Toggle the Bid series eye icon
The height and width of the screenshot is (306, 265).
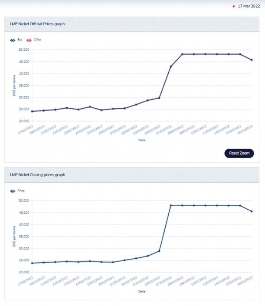13,40
